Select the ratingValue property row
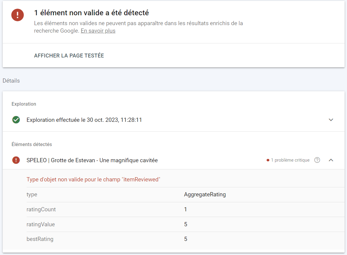The image size is (347, 255). (x=40, y=224)
